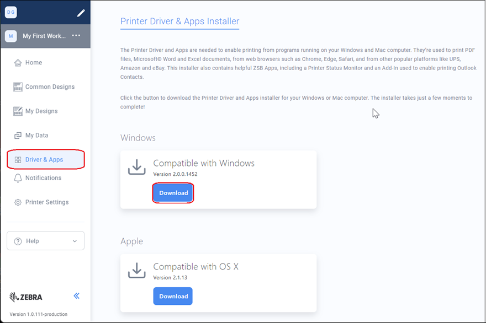
Task: Click the Notifications bell icon
Action: 18,178
